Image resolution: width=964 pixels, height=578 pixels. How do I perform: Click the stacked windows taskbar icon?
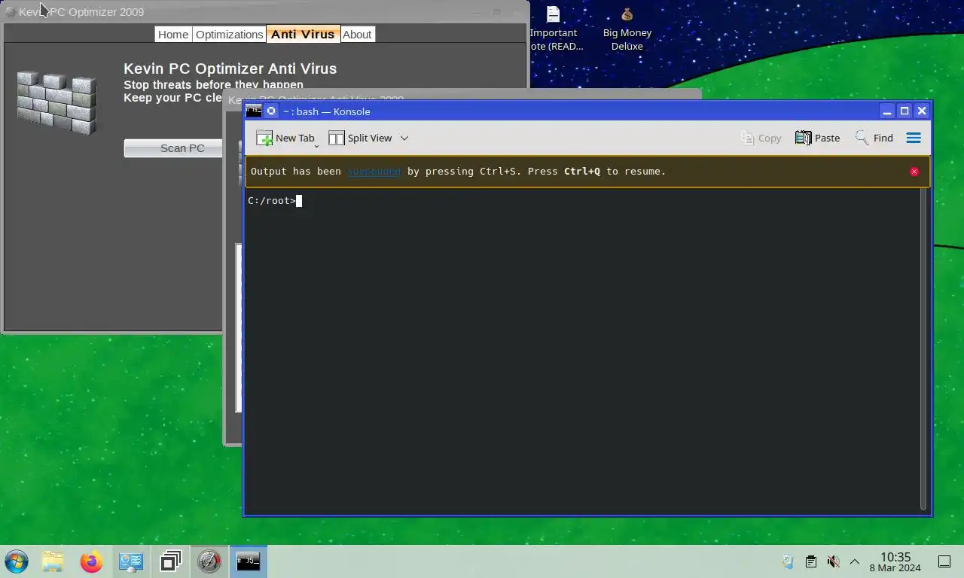click(x=171, y=561)
